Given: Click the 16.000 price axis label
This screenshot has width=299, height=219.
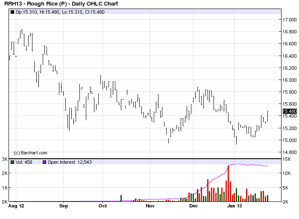Looking at the screenshot, I should (x=290, y=80).
